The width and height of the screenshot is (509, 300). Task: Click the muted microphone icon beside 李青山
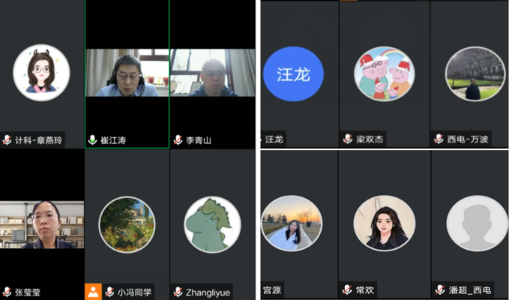[x=178, y=140]
